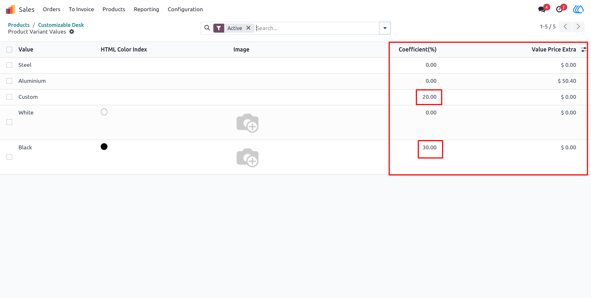591x298 pixels.
Task: Open the user avatar menu
Action: (578, 9)
